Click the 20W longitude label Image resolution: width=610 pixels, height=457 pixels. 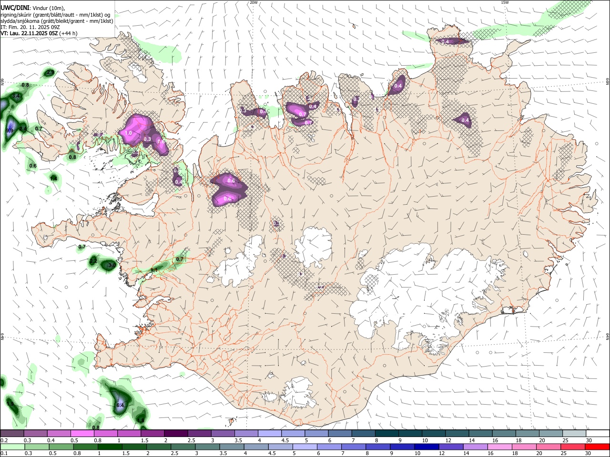(254, 2)
